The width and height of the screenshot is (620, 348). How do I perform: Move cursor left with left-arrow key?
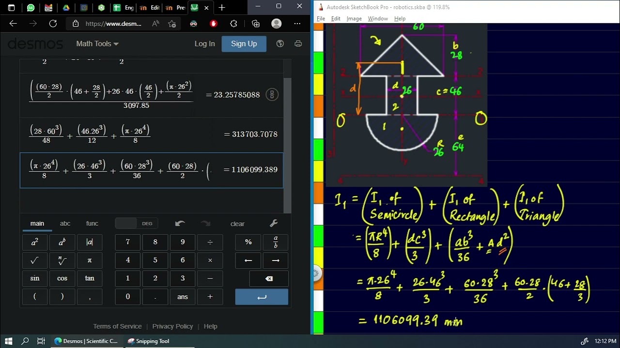click(248, 260)
